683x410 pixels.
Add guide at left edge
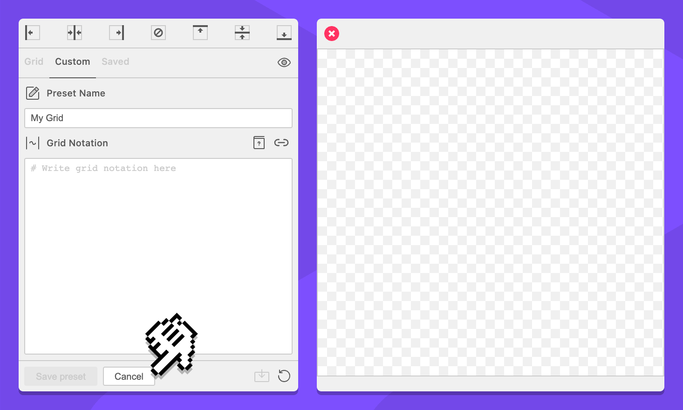pos(32,33)
